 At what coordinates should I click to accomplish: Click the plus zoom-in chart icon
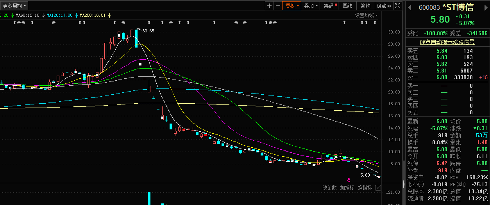269,6
